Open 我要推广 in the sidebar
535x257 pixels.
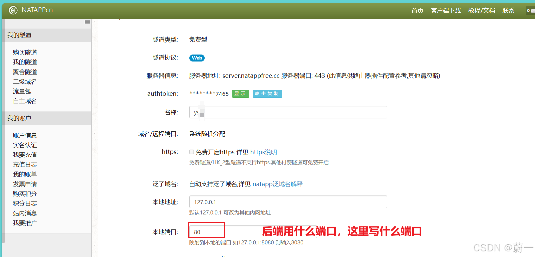pos(25,223)
